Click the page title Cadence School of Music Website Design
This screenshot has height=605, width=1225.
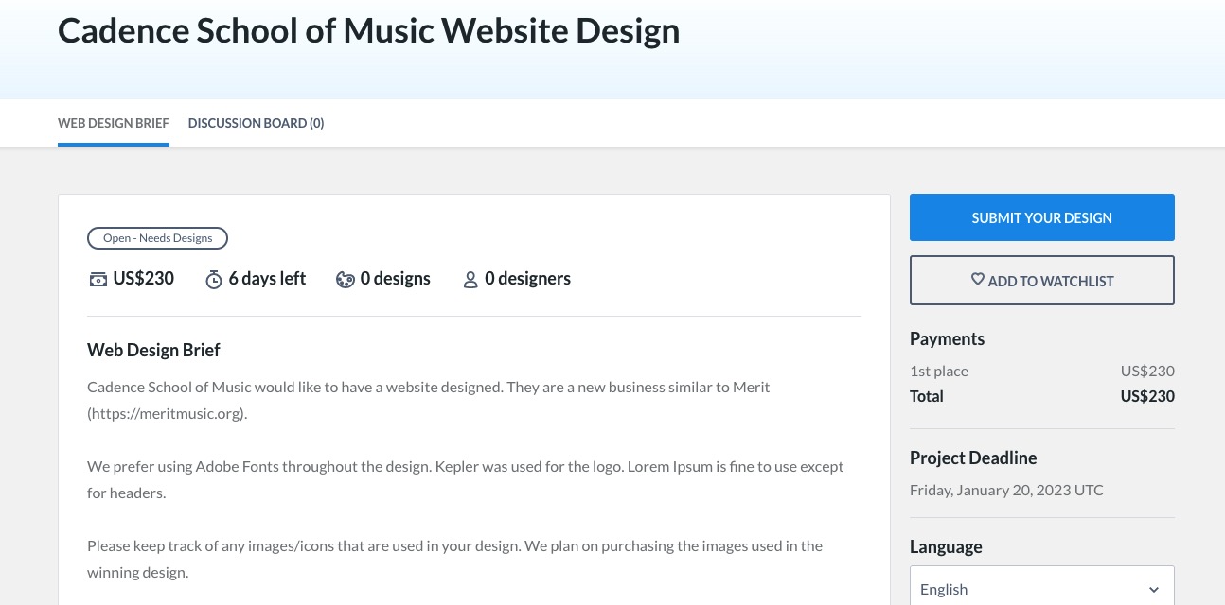coord(369,30)
